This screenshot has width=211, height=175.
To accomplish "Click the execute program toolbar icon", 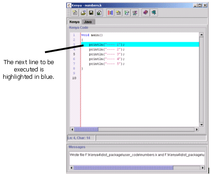I will point(127,13).
